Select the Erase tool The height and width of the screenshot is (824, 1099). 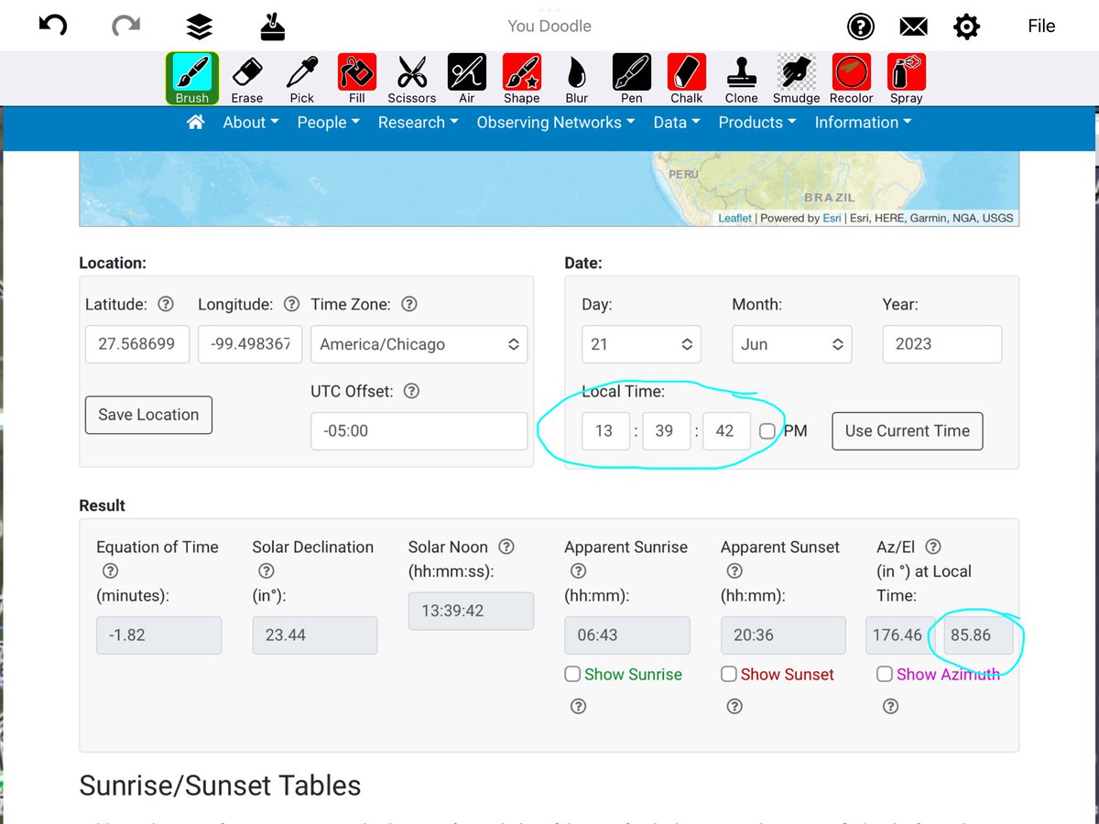tap(247, 78)
